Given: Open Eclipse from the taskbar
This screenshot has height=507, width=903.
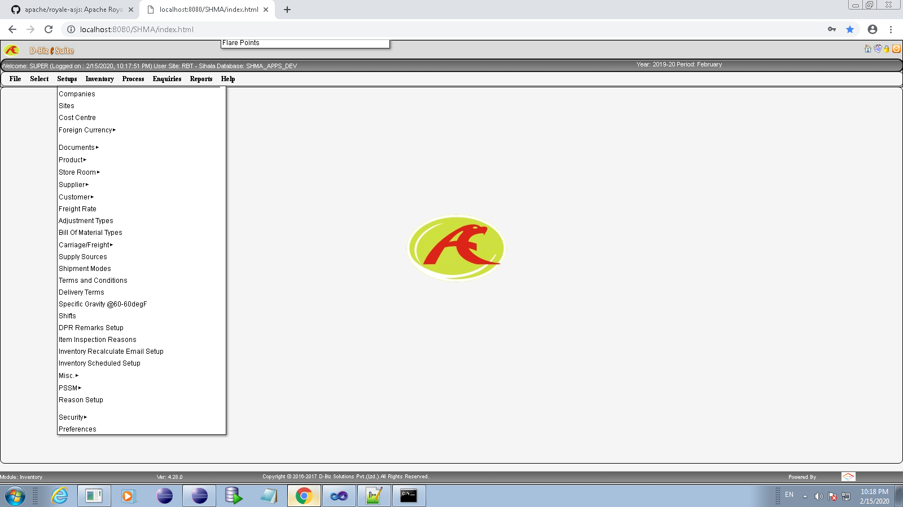Looking at the screenshot, I should coord(164,496).
